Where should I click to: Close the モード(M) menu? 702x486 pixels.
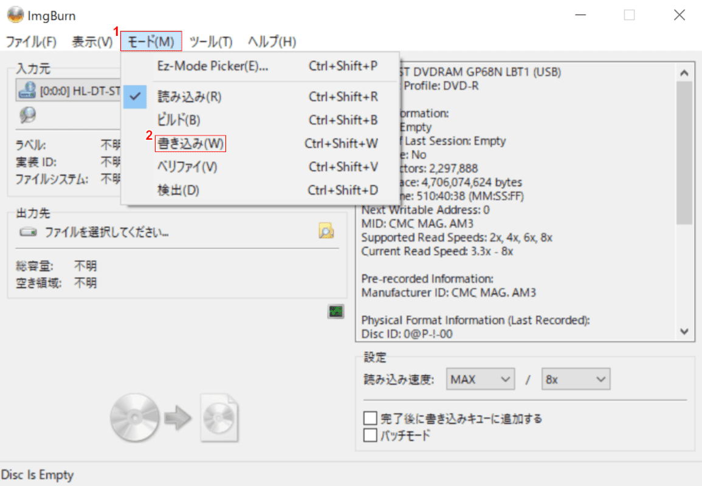(151, 42)
